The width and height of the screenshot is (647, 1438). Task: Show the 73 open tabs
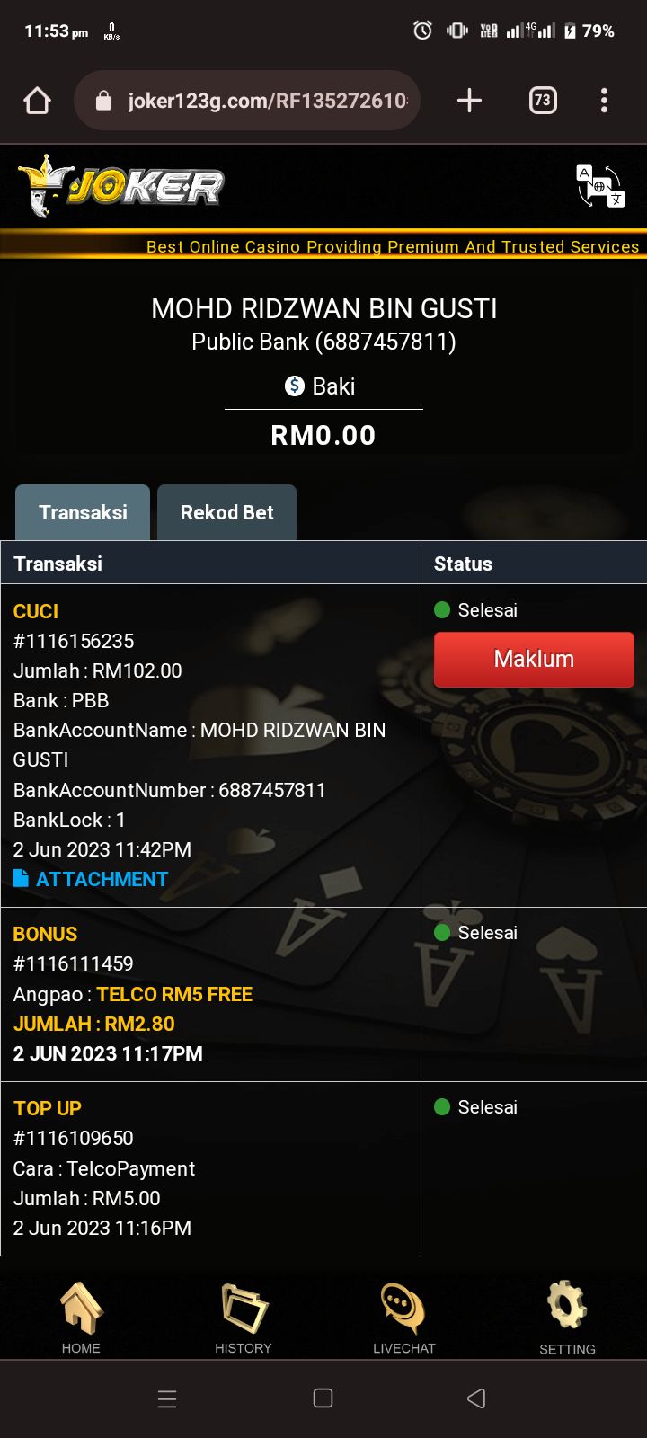click(542, 101)
